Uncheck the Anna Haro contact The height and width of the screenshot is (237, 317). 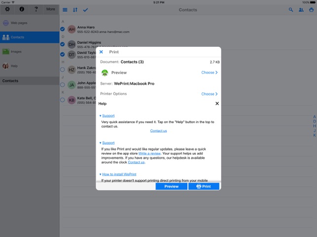63,30
